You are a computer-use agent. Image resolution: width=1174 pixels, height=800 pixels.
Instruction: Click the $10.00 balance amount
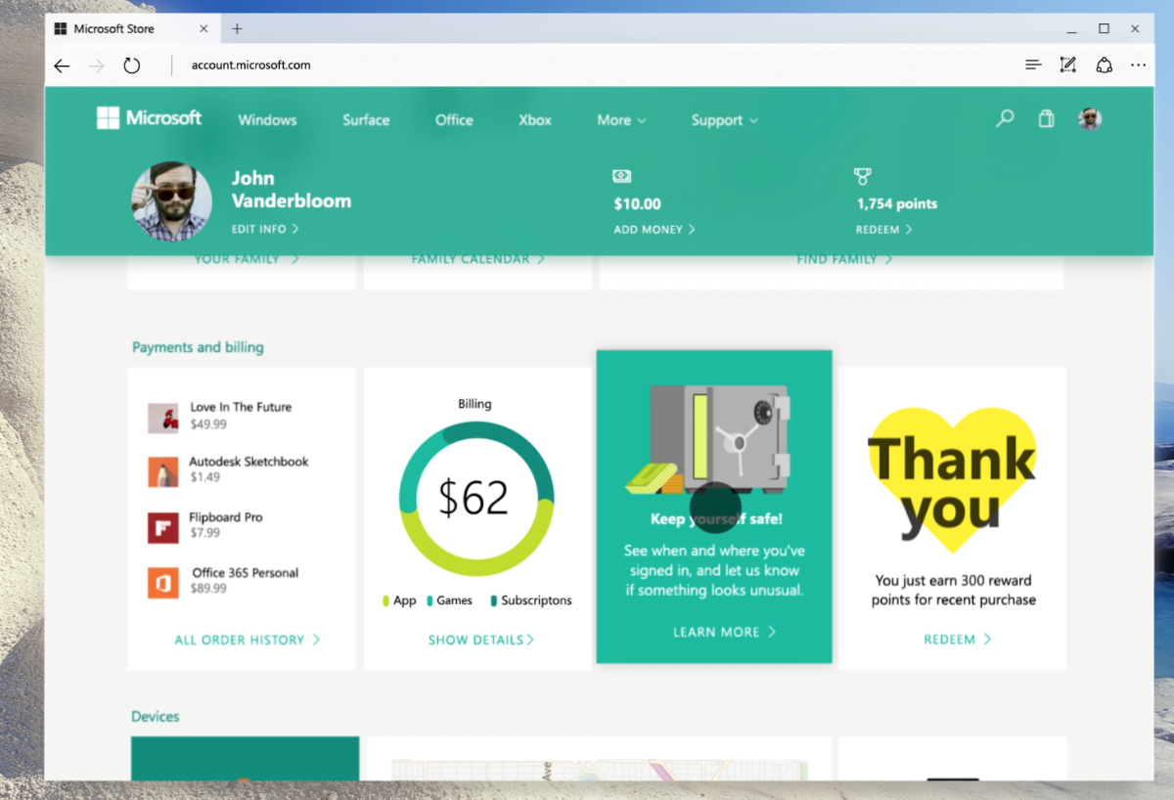pyautogui.click(x=637, y=204)
